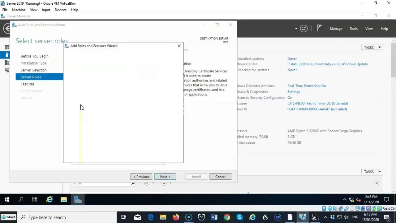Click the refresh icon in Server Manager toolbar

(x=304, y=28)
